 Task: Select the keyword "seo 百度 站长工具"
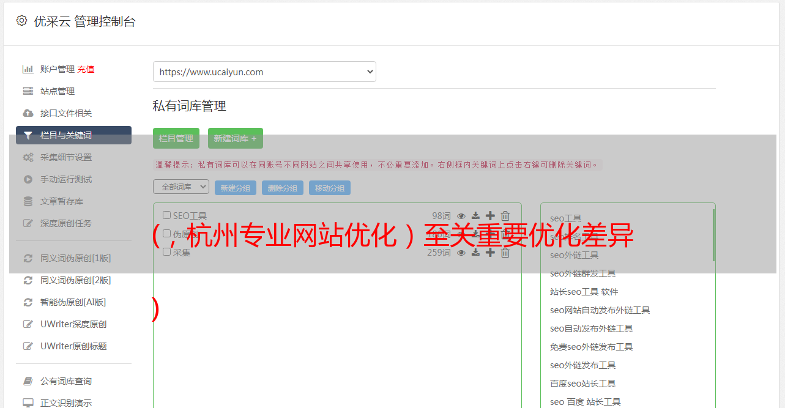(585, 402)
